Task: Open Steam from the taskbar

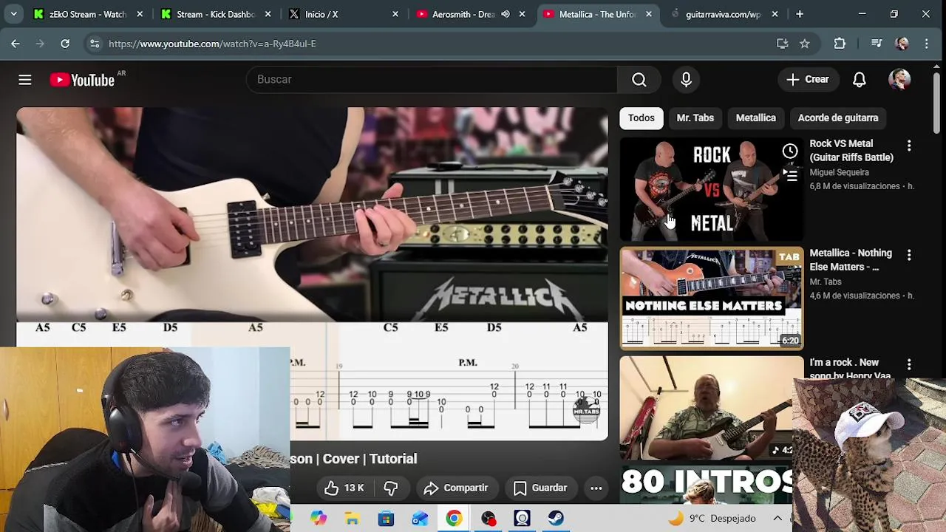Action: 556,519
